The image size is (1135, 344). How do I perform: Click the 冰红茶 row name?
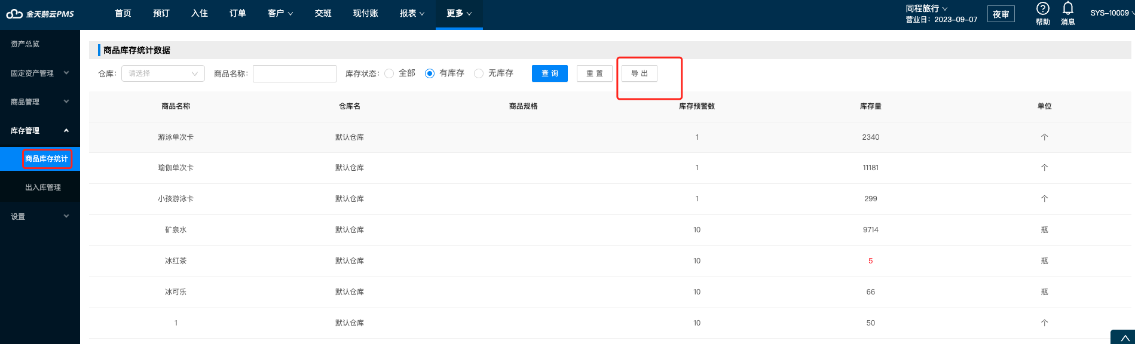[176, 261]
